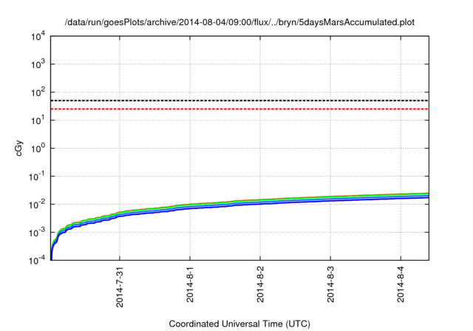Screen dimensions: 473x331
Task: Click the 2014-8-1 date tick label
Action: (x=190, y=284)
